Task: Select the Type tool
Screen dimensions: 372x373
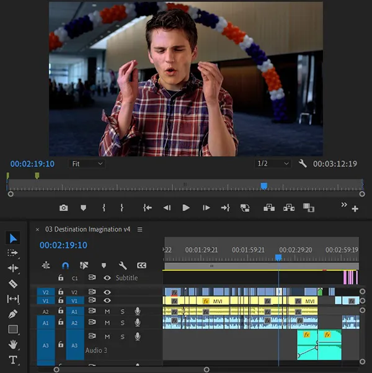Action: 13,360
